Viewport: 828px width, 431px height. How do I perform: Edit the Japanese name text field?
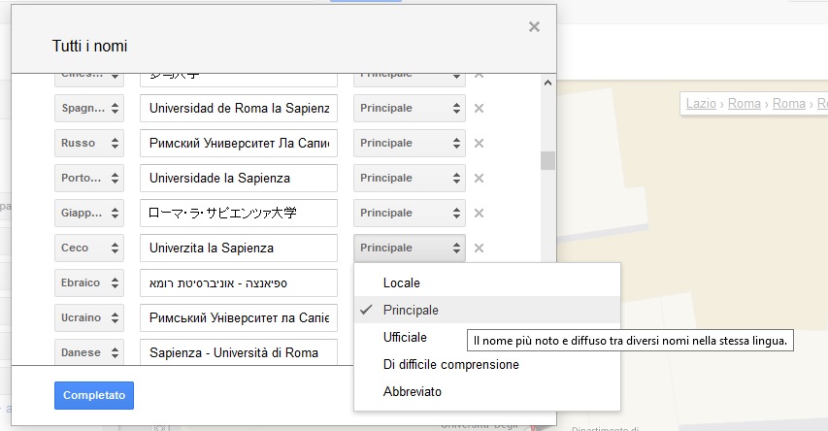(x=239, y=213)
